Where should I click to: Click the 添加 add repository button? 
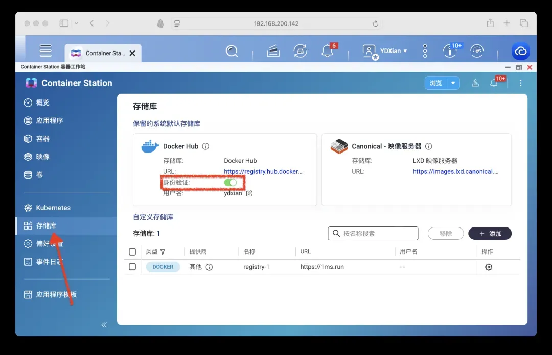tap(490, 233)
